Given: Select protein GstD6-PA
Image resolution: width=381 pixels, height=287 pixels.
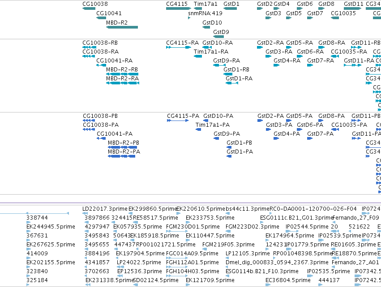Looking at the screenshot, I should [x=310, y=125].
